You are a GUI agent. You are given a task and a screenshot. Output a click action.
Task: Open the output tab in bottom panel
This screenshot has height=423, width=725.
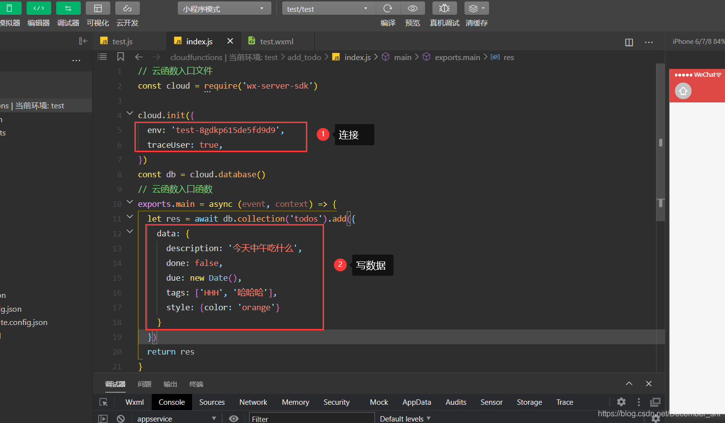click(x=170, y=384)
